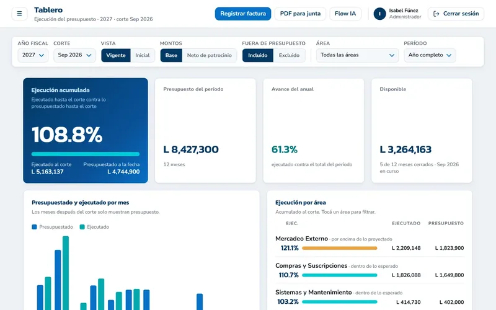Viewport: 496px width, 310px height.
Task: Expand the Año completo período dropdown
Action: pyautogui.click(x=430, y=55)
